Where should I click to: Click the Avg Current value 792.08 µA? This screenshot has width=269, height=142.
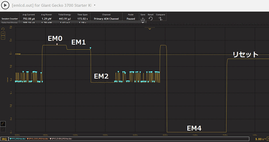(x=29, y=19)
